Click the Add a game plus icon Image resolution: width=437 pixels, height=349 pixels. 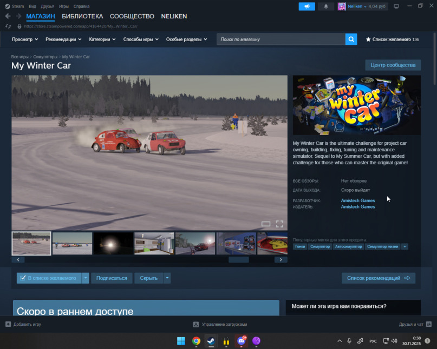tap(8, 324)
